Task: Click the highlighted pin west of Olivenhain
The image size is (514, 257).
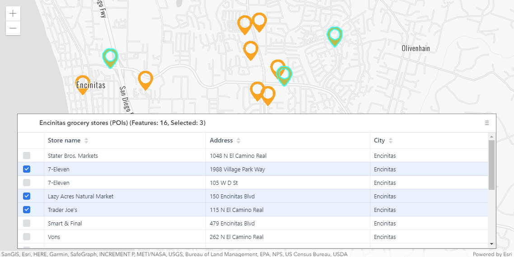Action: tap(334, 36)
